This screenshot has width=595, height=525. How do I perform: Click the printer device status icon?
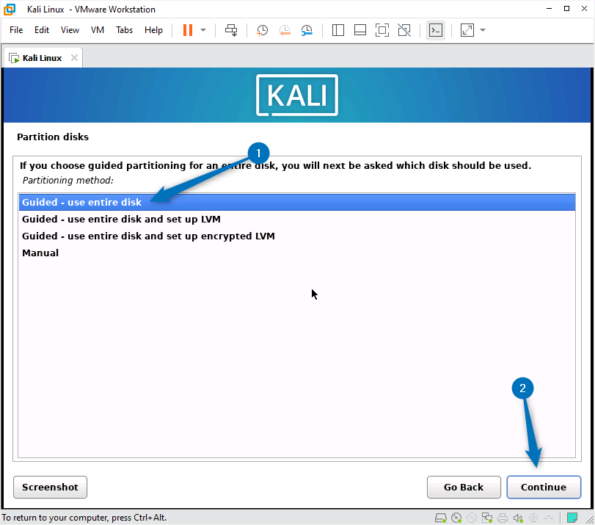[x=503, y=518]
